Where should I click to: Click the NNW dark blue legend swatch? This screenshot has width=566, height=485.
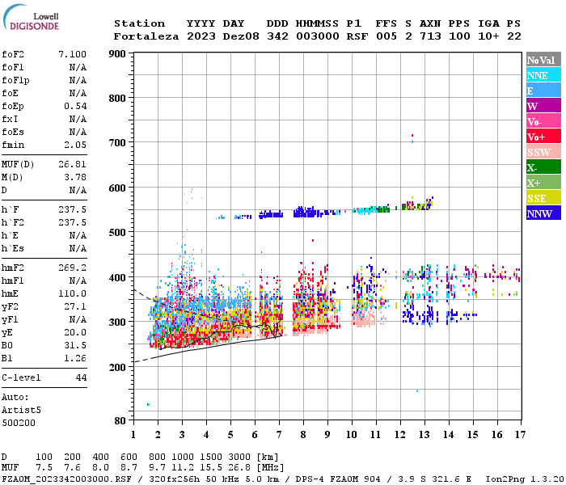[x=543, y=213]
